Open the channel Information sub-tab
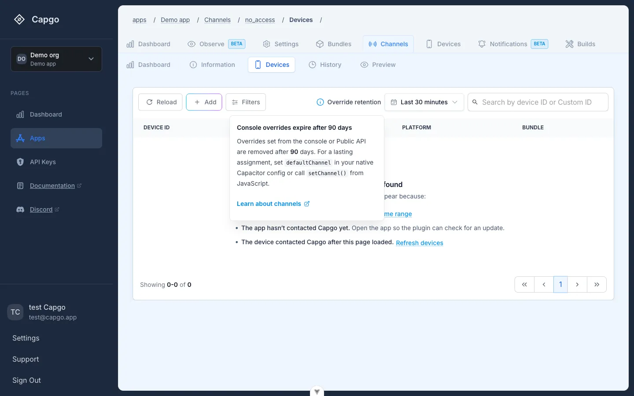The image size is (634, 396). pos(212,65)
